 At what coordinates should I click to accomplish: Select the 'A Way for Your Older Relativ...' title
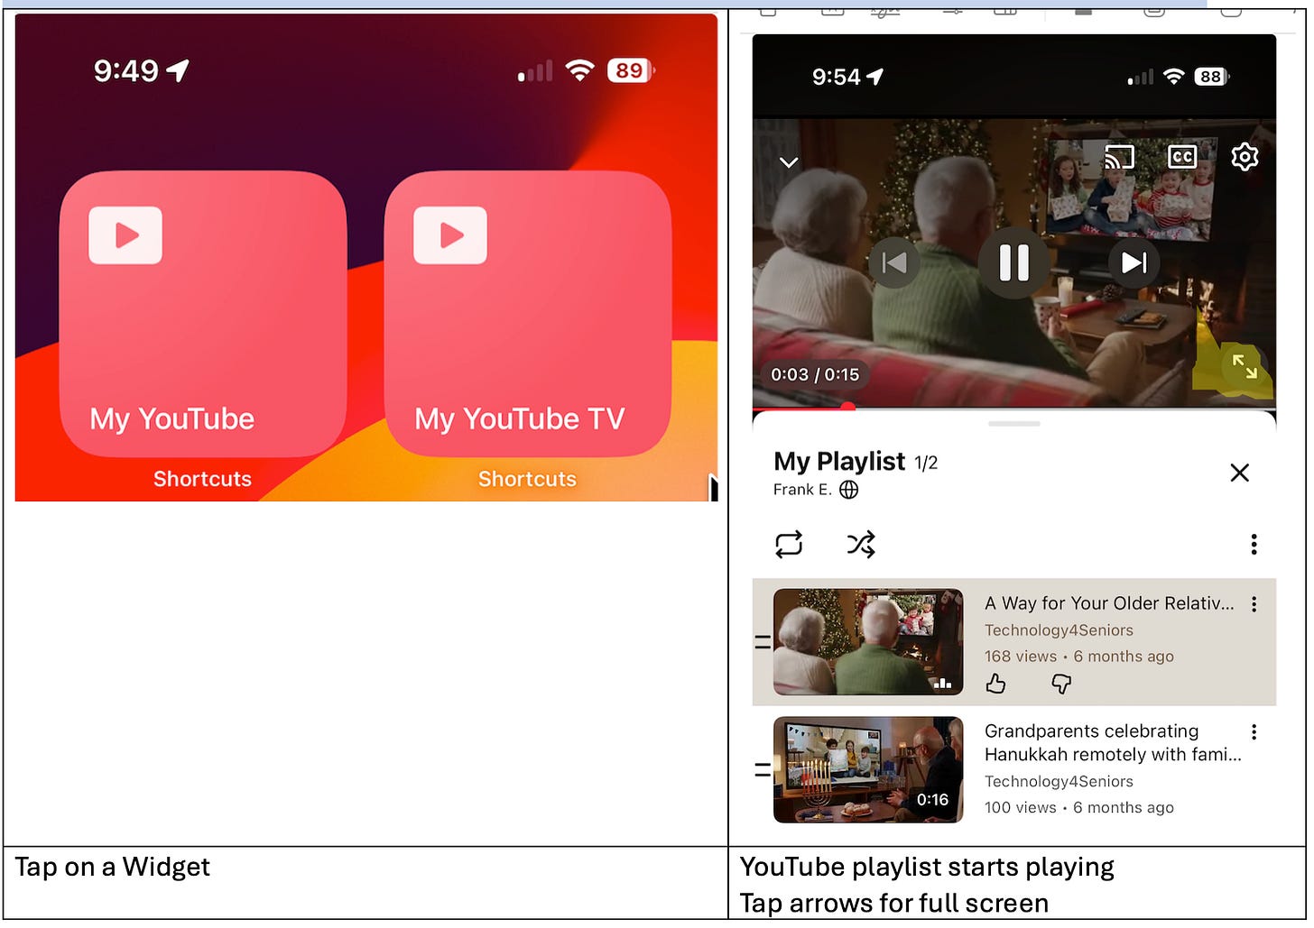click(x=1109, y=603)
